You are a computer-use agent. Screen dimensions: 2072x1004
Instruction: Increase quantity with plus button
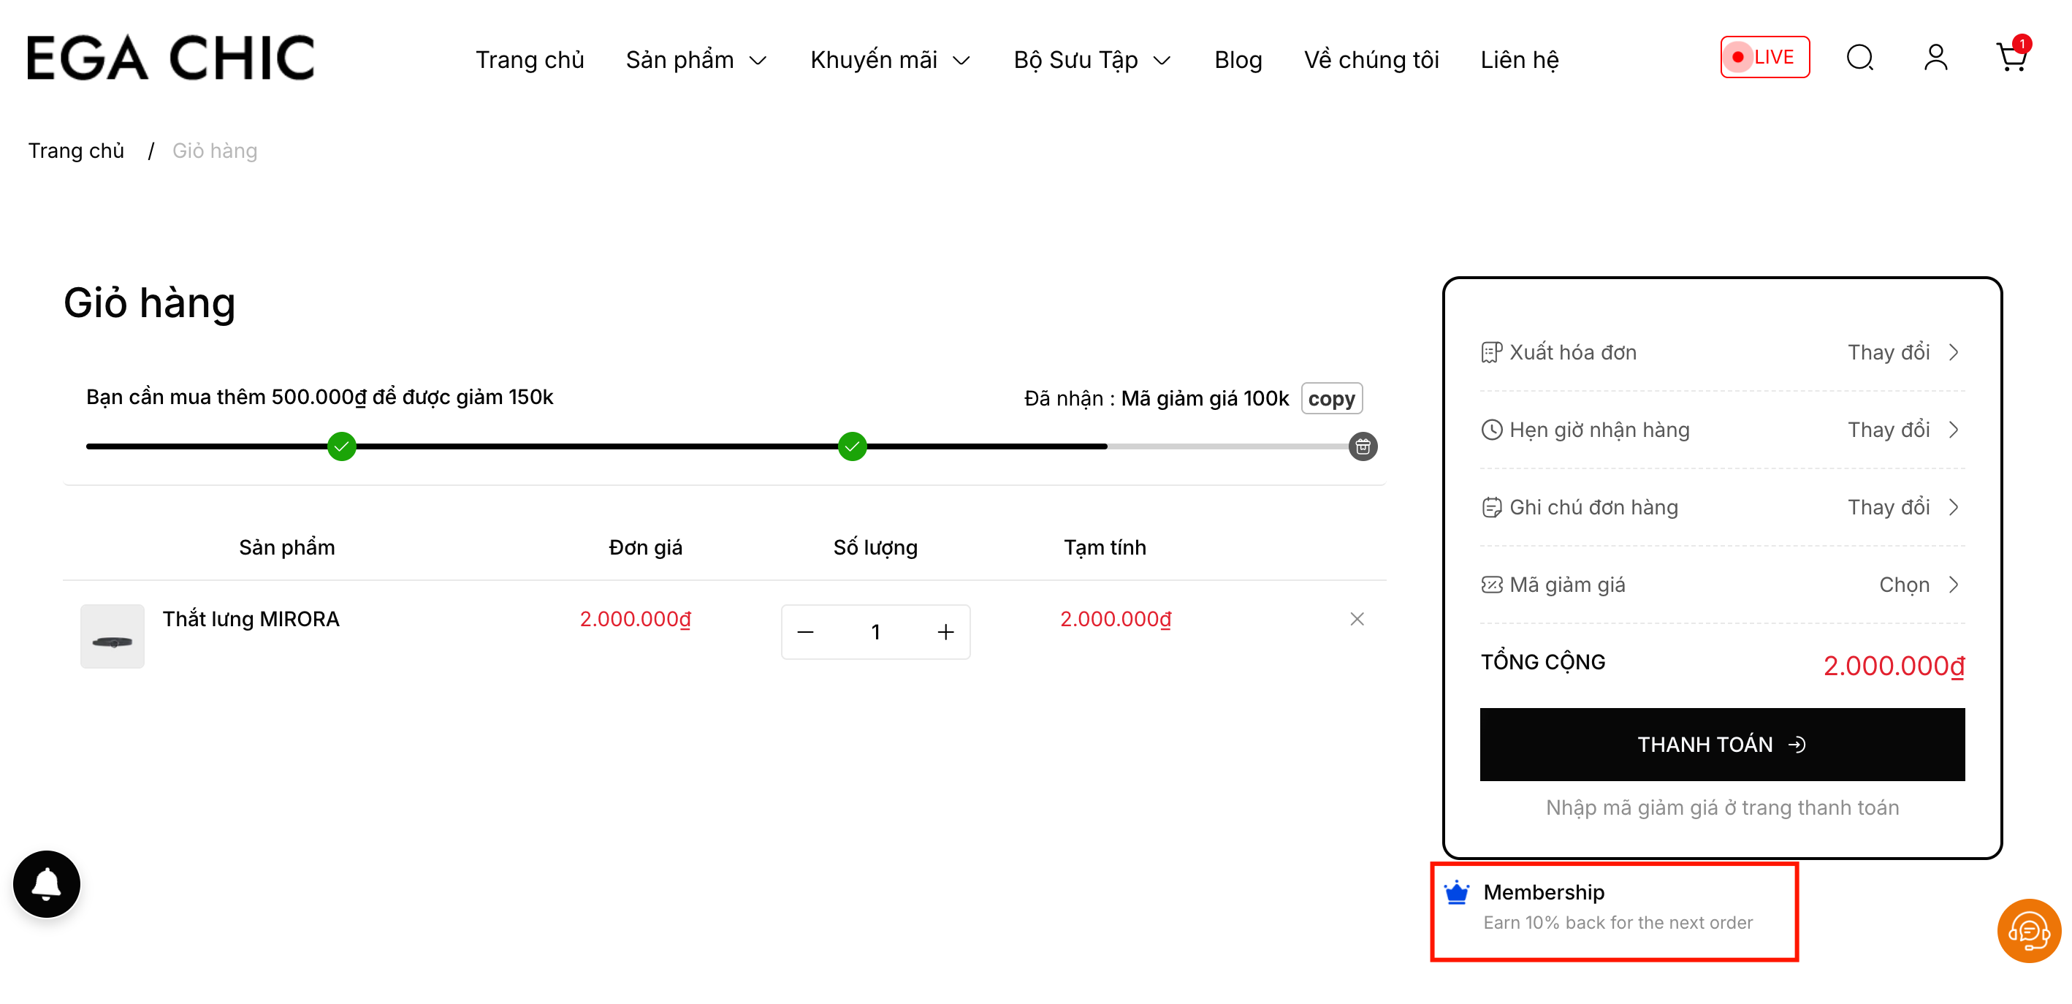945,632
